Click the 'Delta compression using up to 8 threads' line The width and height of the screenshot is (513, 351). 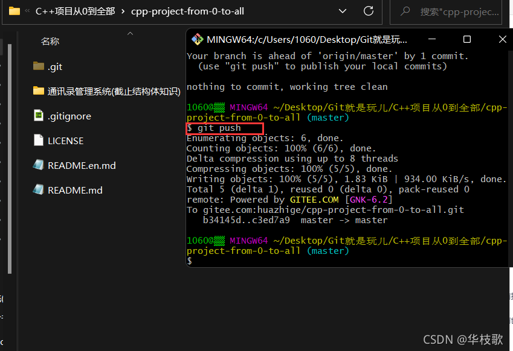click(x=292, y=159)
